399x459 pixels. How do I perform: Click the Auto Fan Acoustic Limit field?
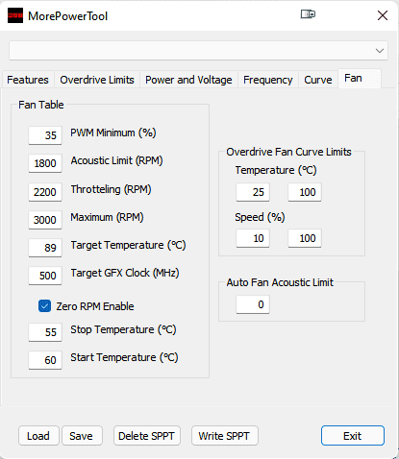(253, 304)
